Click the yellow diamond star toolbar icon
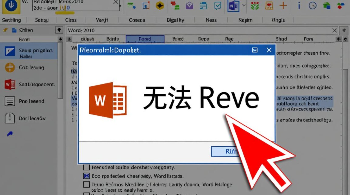The width and height of the screenshot is (350, 195). coord(160,5)
